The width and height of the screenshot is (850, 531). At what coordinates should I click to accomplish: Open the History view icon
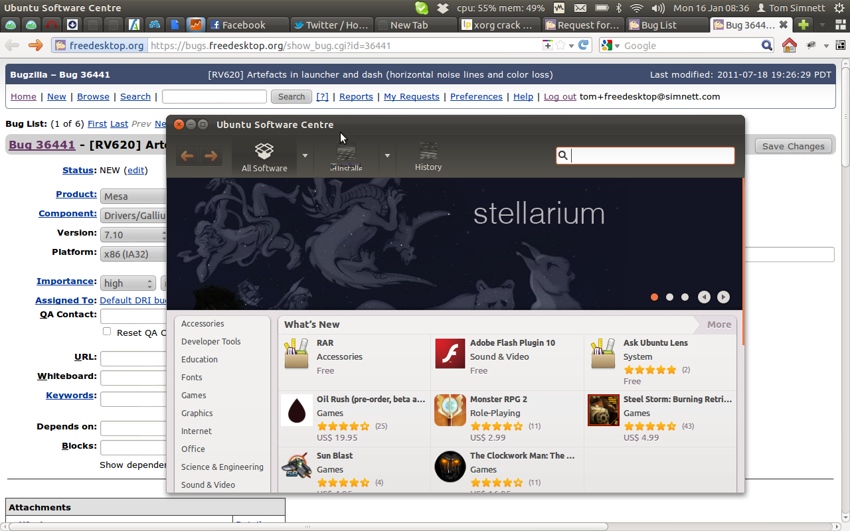[x=428, y=151]
